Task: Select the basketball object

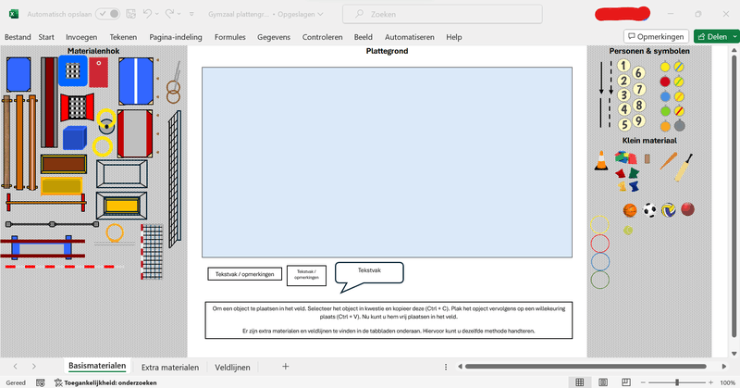Action: click(x=630, y=210)
